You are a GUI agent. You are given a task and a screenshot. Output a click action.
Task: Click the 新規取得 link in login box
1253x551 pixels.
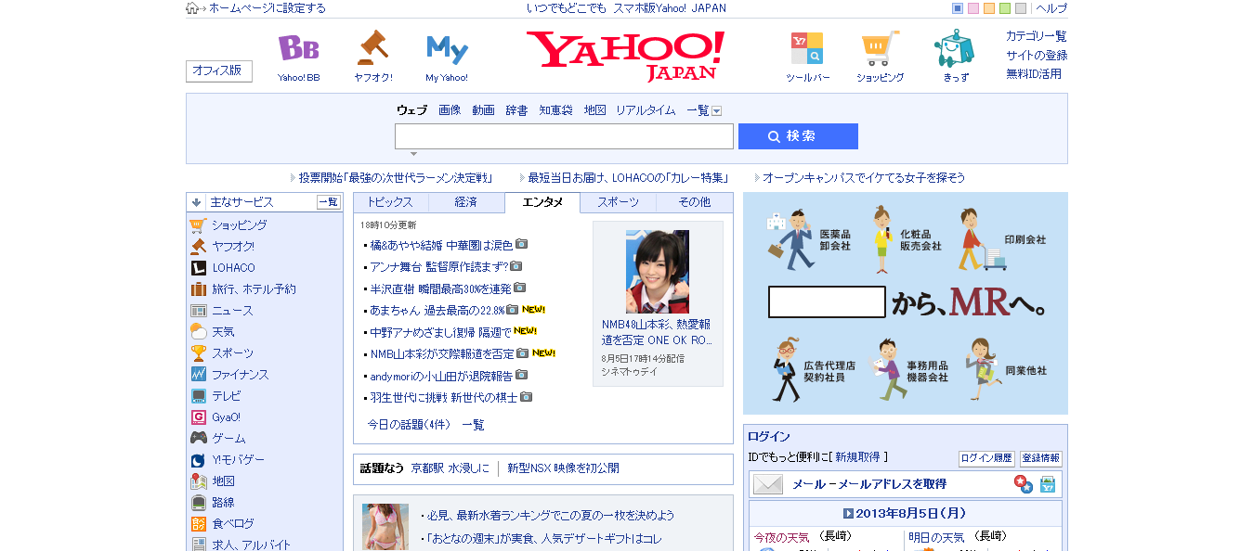(x=857, y=457)
